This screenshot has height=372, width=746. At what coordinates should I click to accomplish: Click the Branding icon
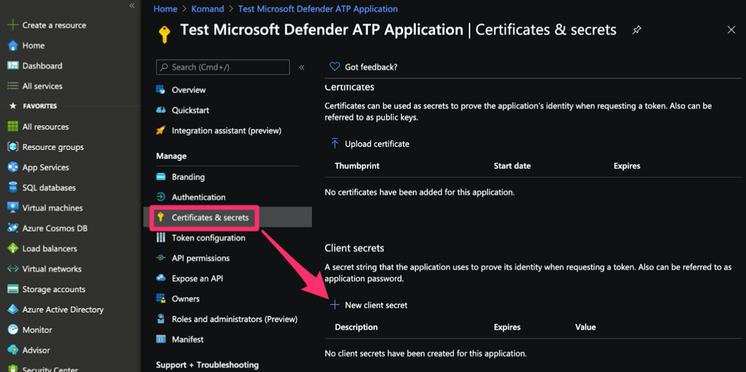pyautogui.click(x=161, y=177)
